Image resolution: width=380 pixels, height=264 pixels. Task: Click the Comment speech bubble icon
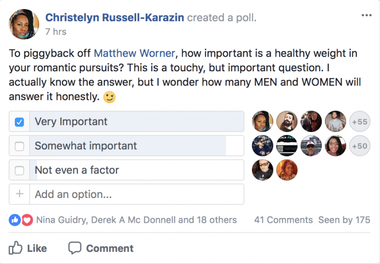click(x=75, y=248)
